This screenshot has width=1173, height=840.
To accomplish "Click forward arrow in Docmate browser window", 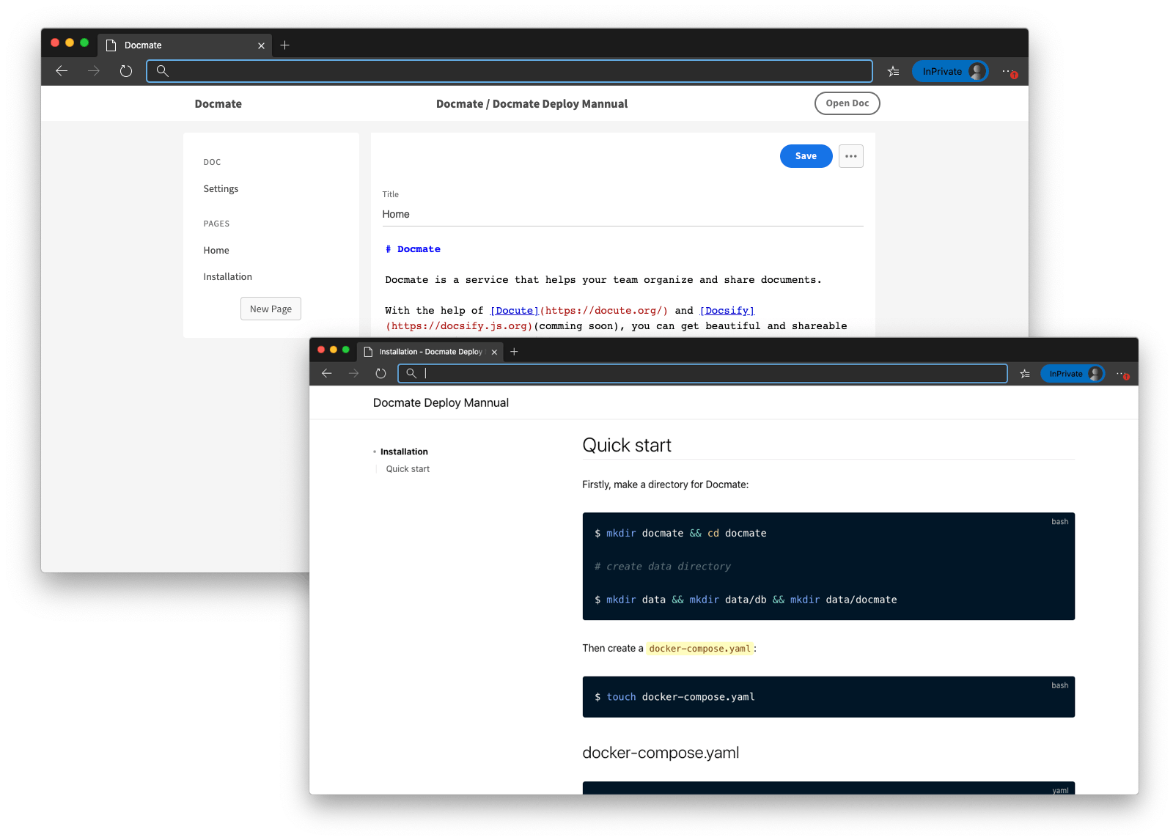I will click(94, 71).
